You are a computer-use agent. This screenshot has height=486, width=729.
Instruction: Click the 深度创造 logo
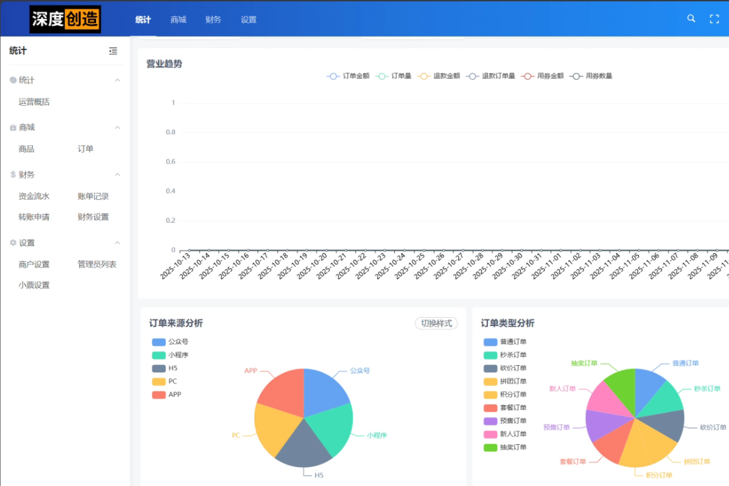65,20
